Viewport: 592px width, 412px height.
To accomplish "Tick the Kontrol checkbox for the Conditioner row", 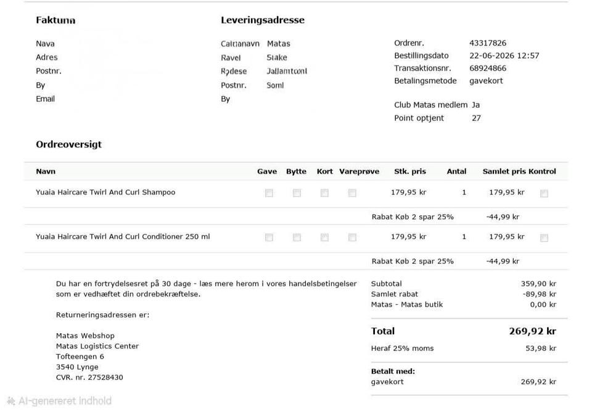I will tap(544, 237).
